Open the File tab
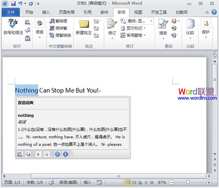219x188 pixels. click(11, 12)
